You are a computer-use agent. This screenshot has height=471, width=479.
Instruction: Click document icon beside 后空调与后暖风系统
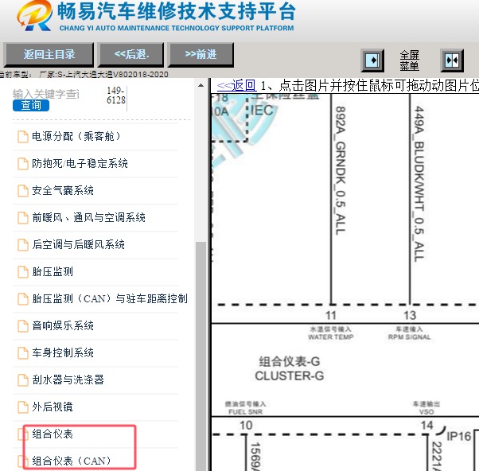23,245
